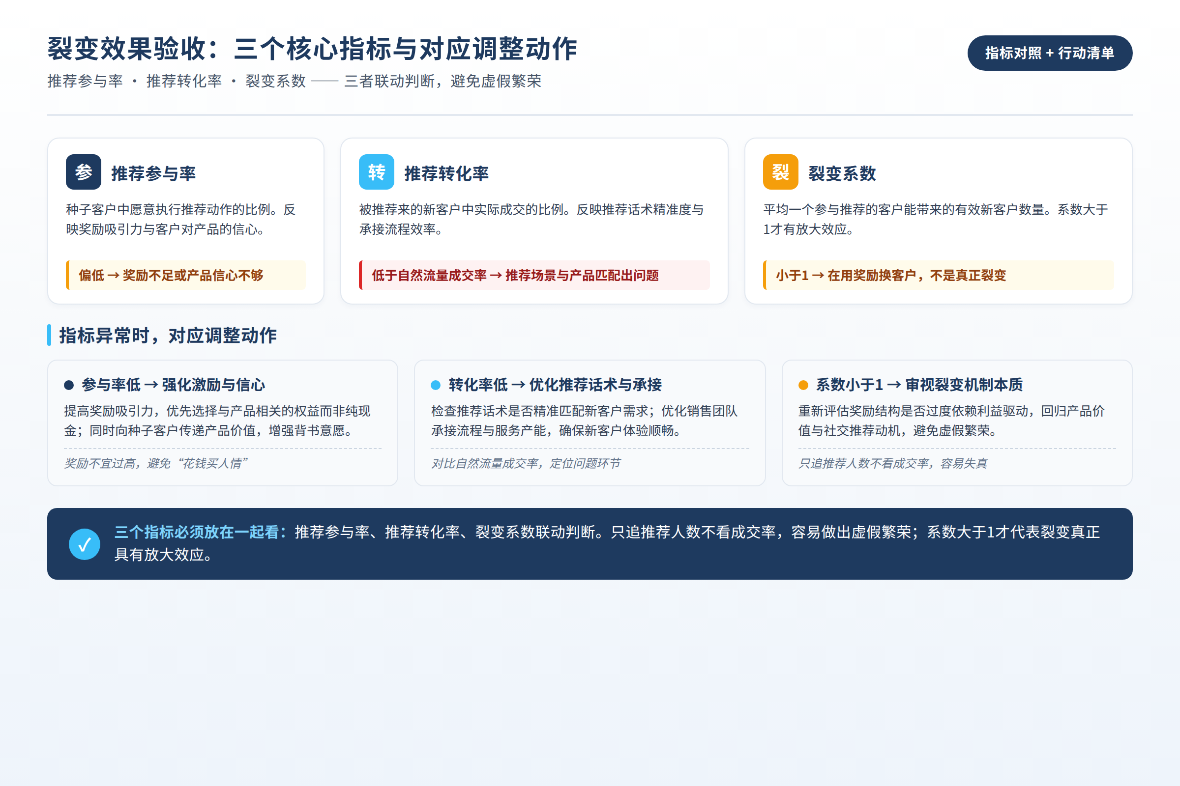Click the description starting 种子客户中愿意执行推荐动作

click(x=180, y=219)
